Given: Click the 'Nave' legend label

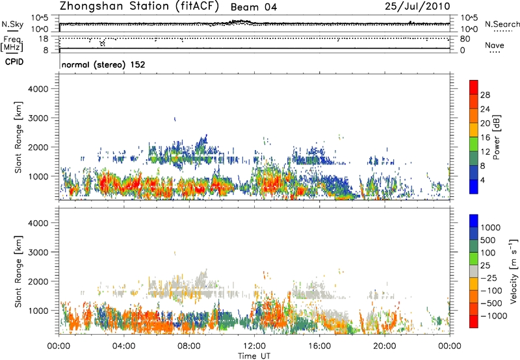Looking at the screenshot, I should click(x=495, y=45).
